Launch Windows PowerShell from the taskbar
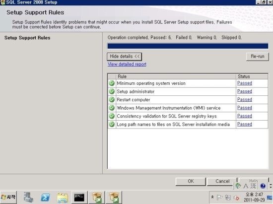This screenshot has height=204, width=273. [45, 198]
